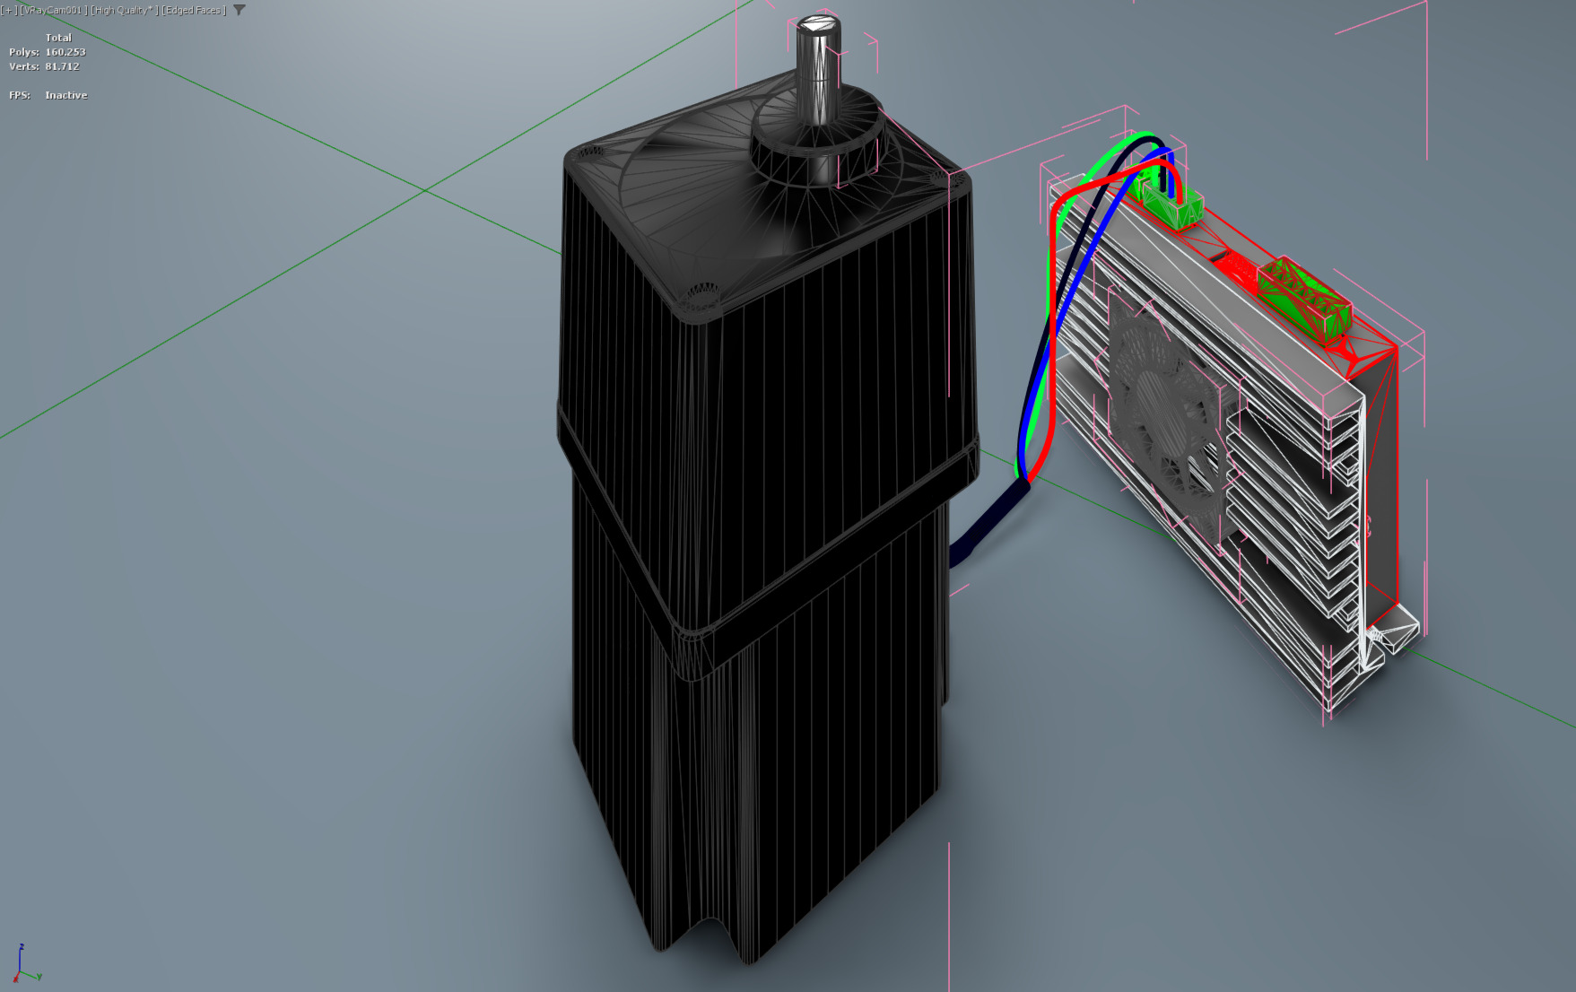Image resolution: width=1576 pixels, height=992 pixels.
Task: Open the High Quality shading menu
Action: (124, 11)
